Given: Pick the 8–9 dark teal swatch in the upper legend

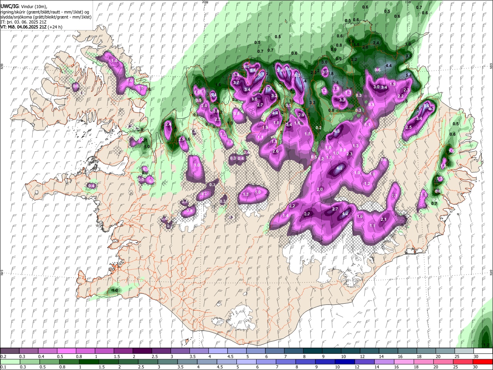Looking at the screenshot, I should tap(312, 351).
